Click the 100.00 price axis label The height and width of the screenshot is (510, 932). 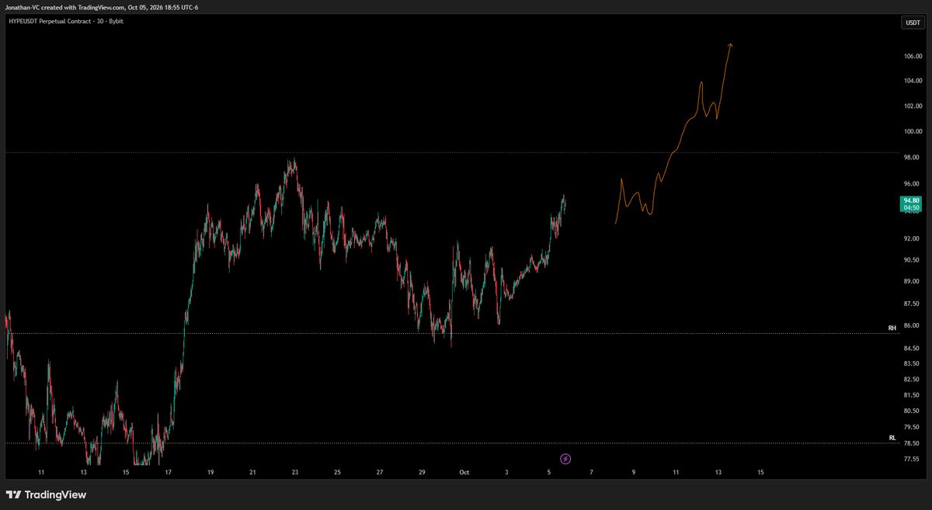click(x=913, y=132)
